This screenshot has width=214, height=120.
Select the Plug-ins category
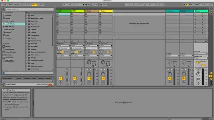click(x=8, y=32)
